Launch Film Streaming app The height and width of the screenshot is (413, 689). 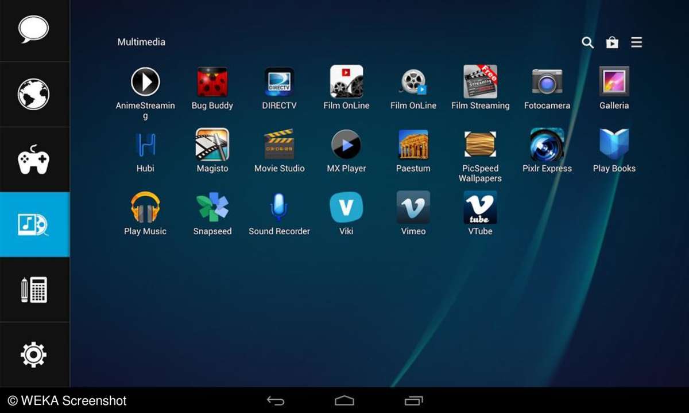point(481,81)
